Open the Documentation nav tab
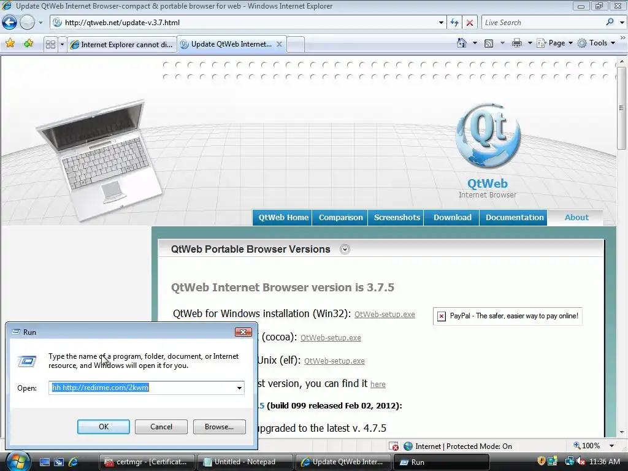 click(x=515, y=218)
